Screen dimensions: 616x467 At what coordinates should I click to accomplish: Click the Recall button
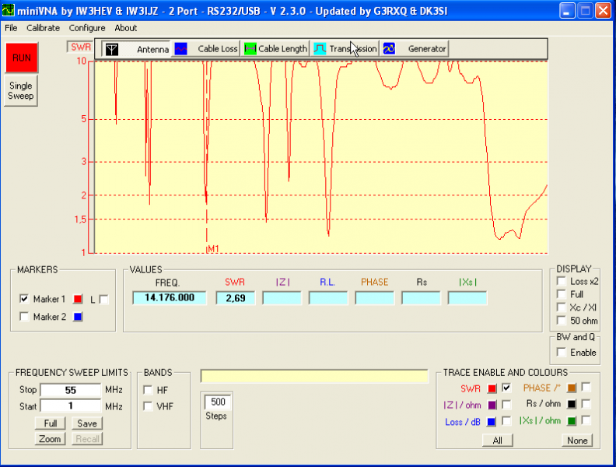(87, 439)
